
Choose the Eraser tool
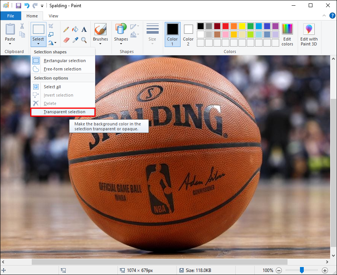pyautogui.click(x=66, y=40)
